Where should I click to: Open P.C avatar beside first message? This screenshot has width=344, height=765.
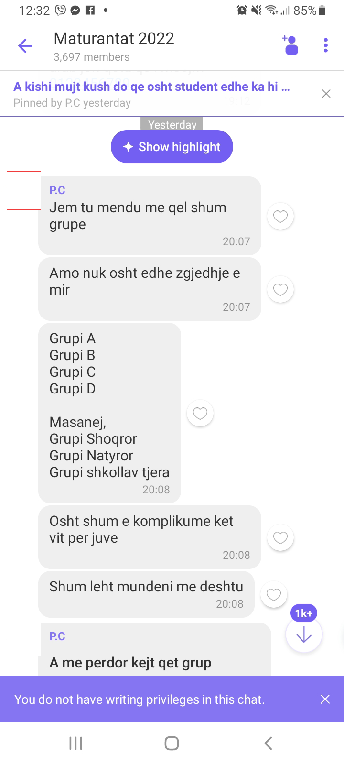(24, 190)
